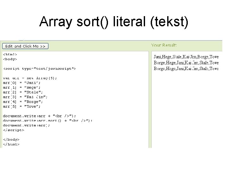Click the </script> closing tag line
Image resolution: width=228 pixels, height=171 pixels.
tap(14, 130)
